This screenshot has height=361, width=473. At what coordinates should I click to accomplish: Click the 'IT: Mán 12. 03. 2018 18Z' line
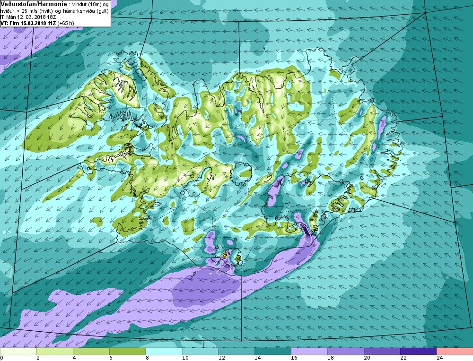click(28, 17)
